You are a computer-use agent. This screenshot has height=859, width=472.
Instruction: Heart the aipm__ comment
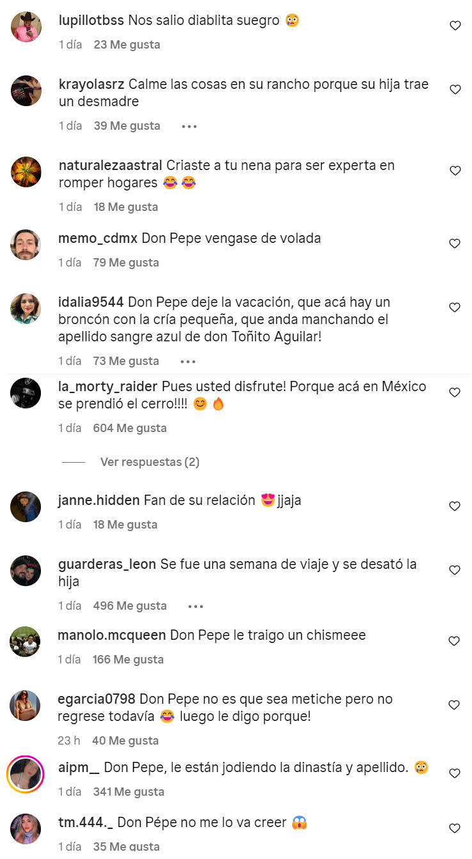point(455,773)
